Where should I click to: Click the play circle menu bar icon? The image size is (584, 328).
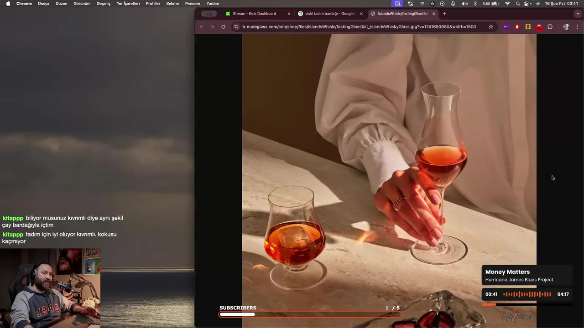pos(442,3)
